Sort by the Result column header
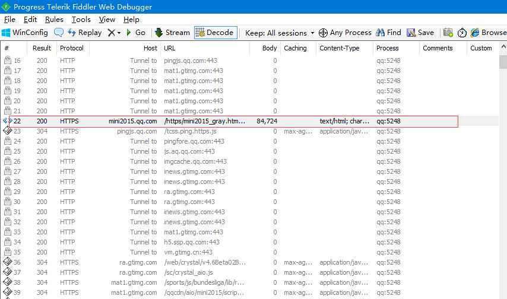The height and width of the screenshot is (299, 507). pyautogui.click(x=42, y=48)
